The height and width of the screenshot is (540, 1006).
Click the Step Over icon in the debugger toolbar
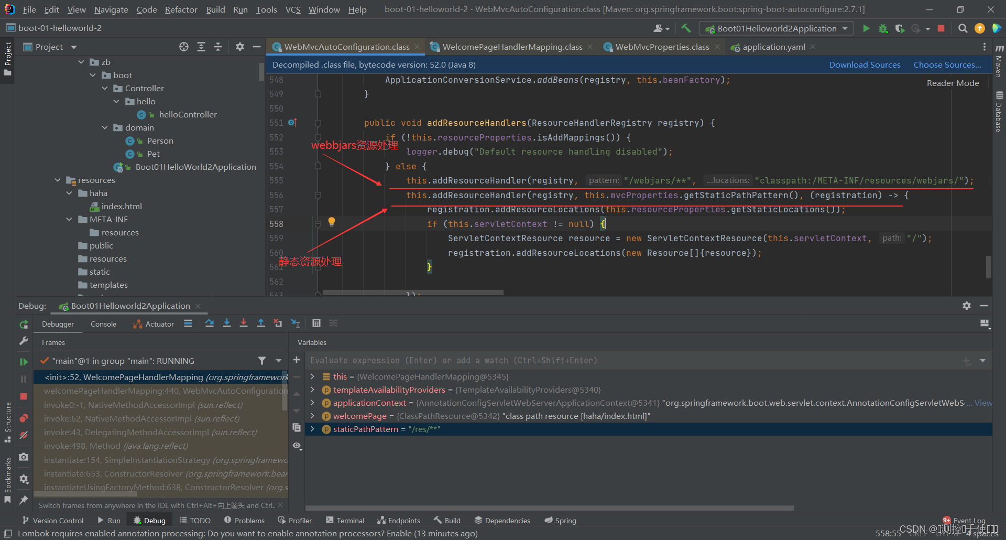tap(210, 323)
